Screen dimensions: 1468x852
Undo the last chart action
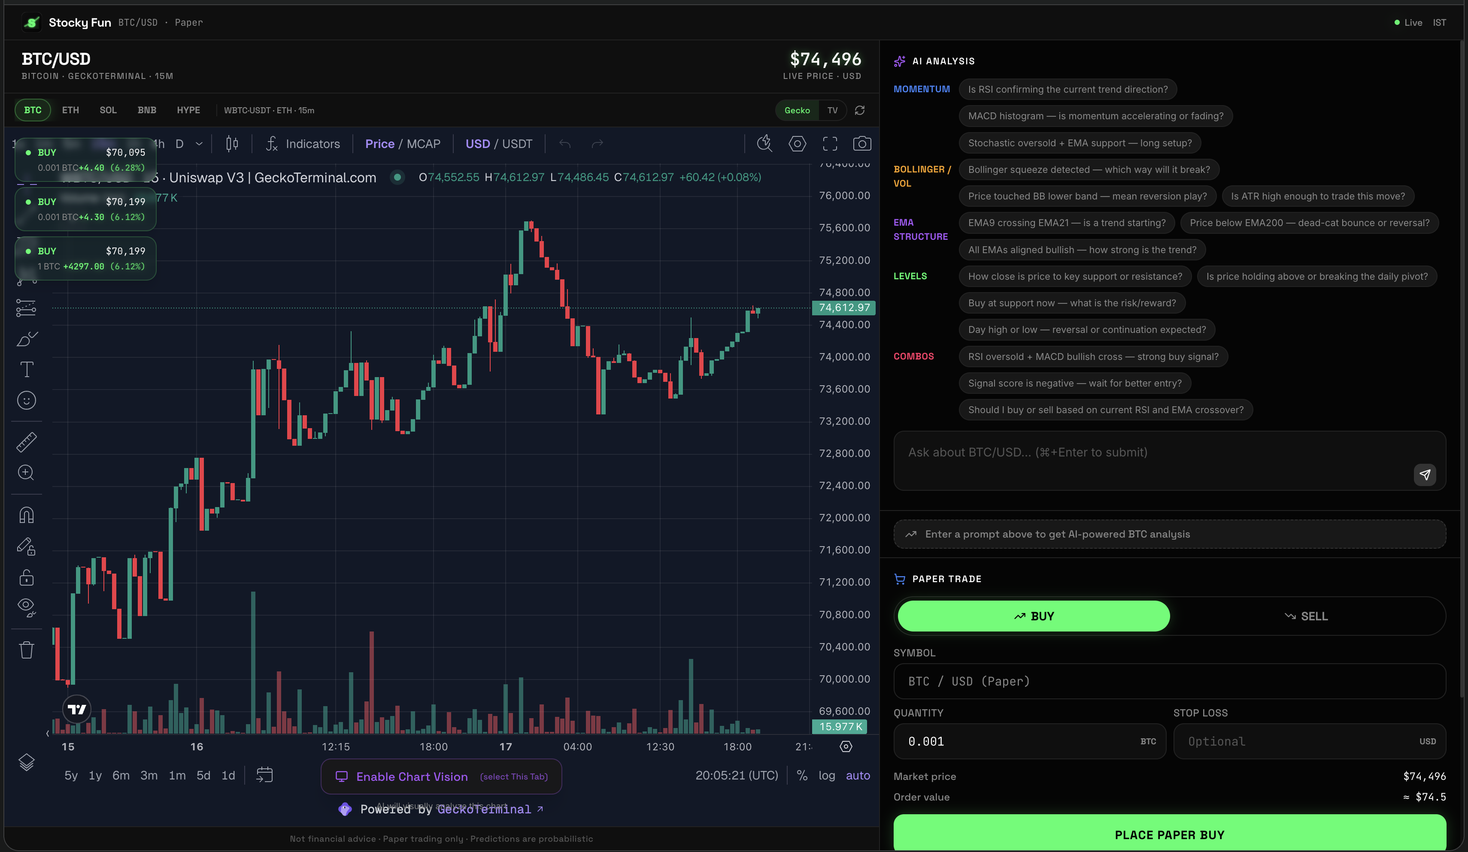564,143
